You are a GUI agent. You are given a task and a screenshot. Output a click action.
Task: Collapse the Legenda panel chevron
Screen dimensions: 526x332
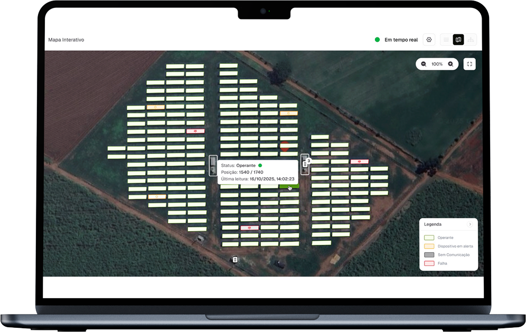coord(470,224)
